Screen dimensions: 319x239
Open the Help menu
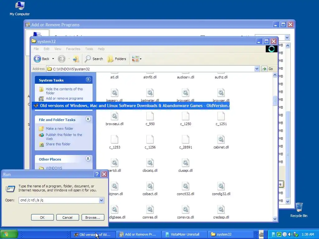click(x=101, y=49)
